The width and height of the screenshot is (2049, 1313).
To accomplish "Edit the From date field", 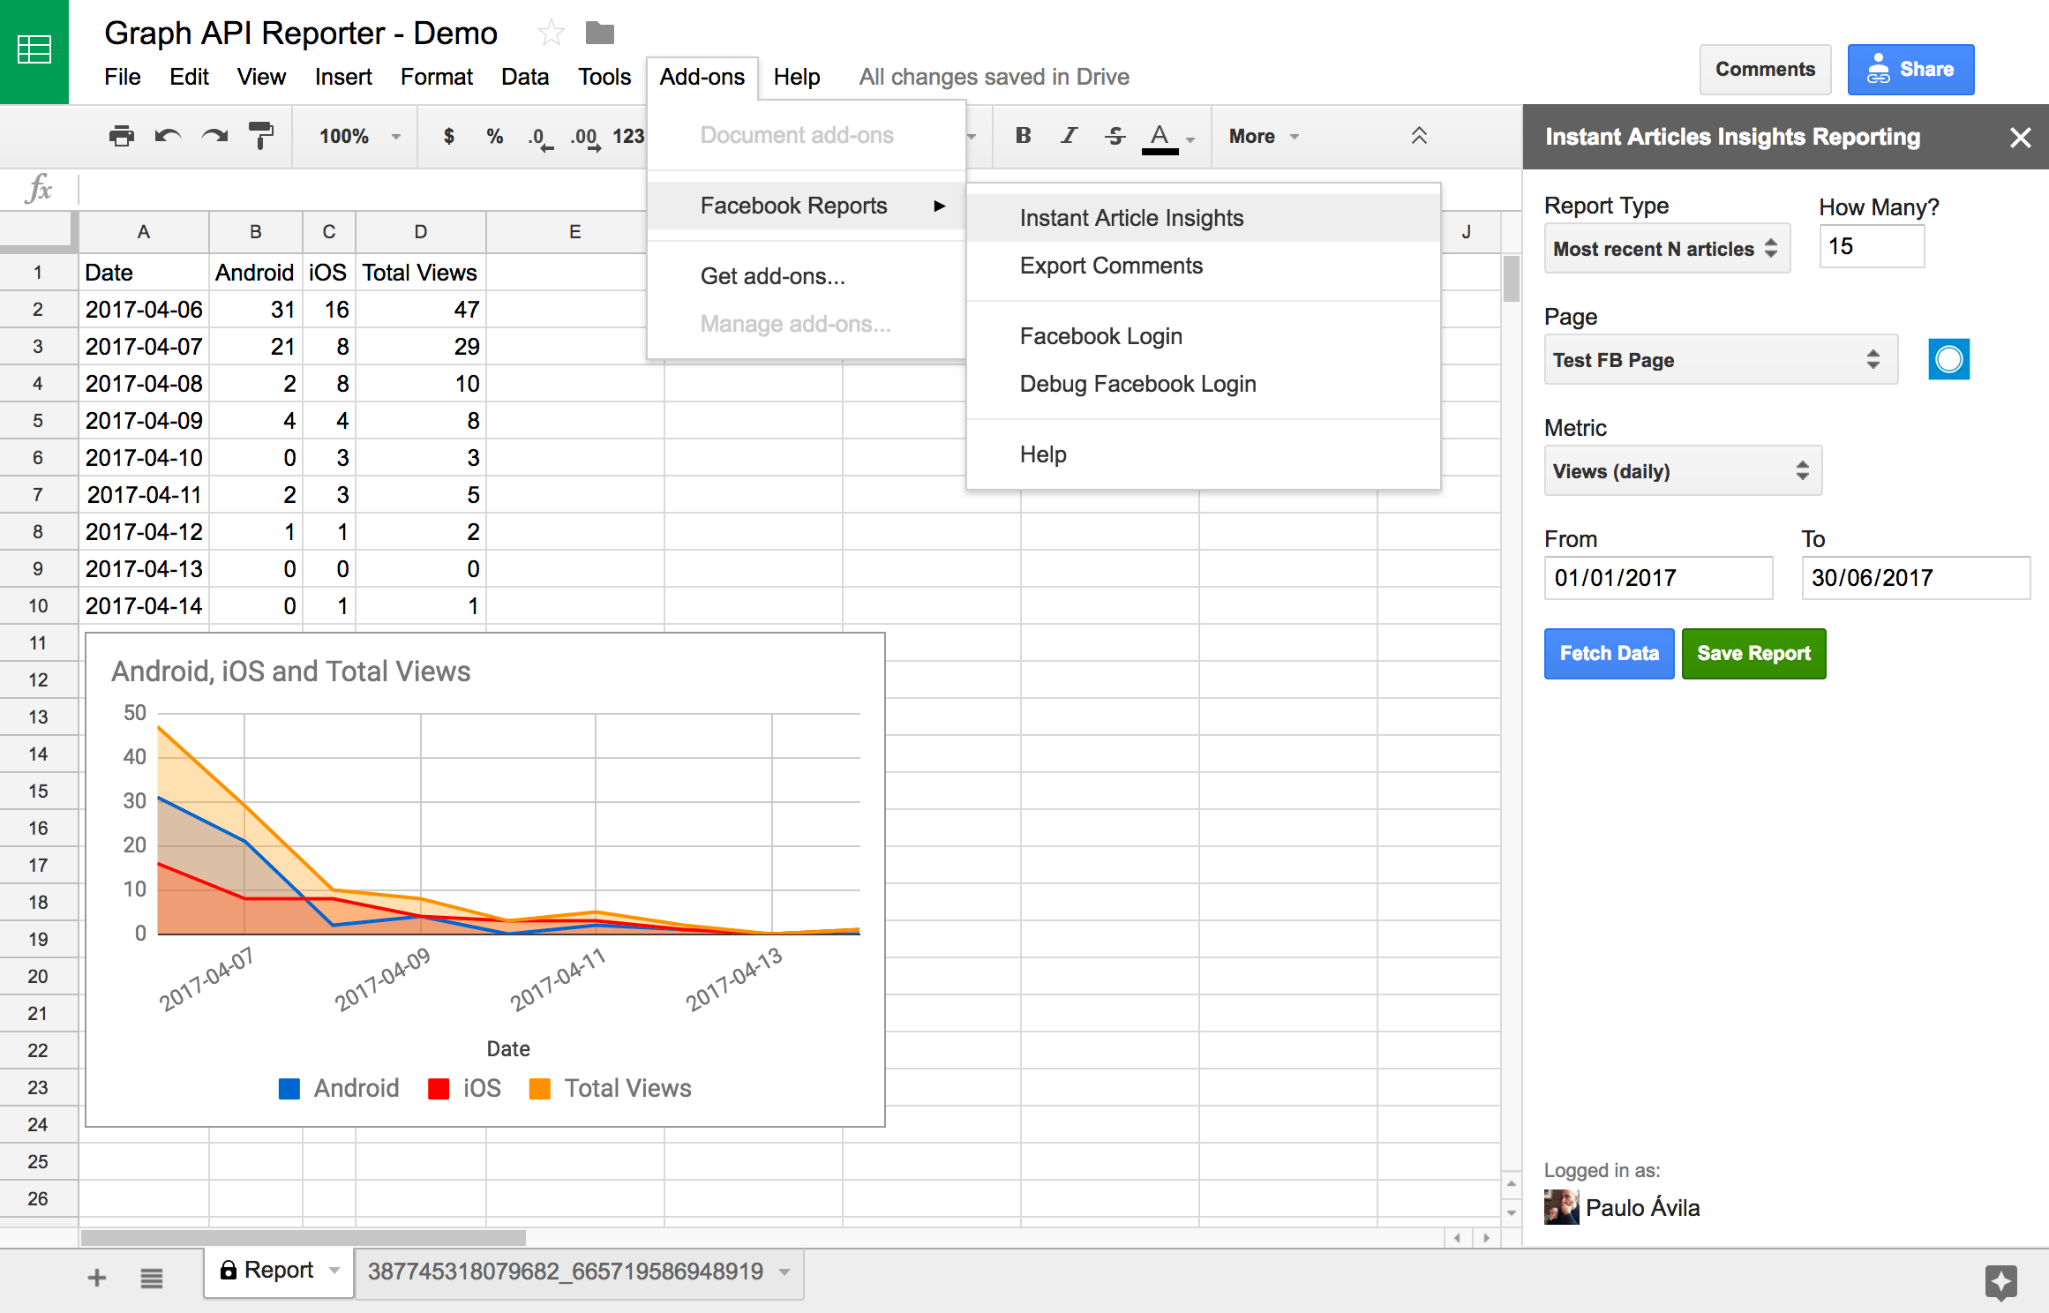I will (1657, 577).
